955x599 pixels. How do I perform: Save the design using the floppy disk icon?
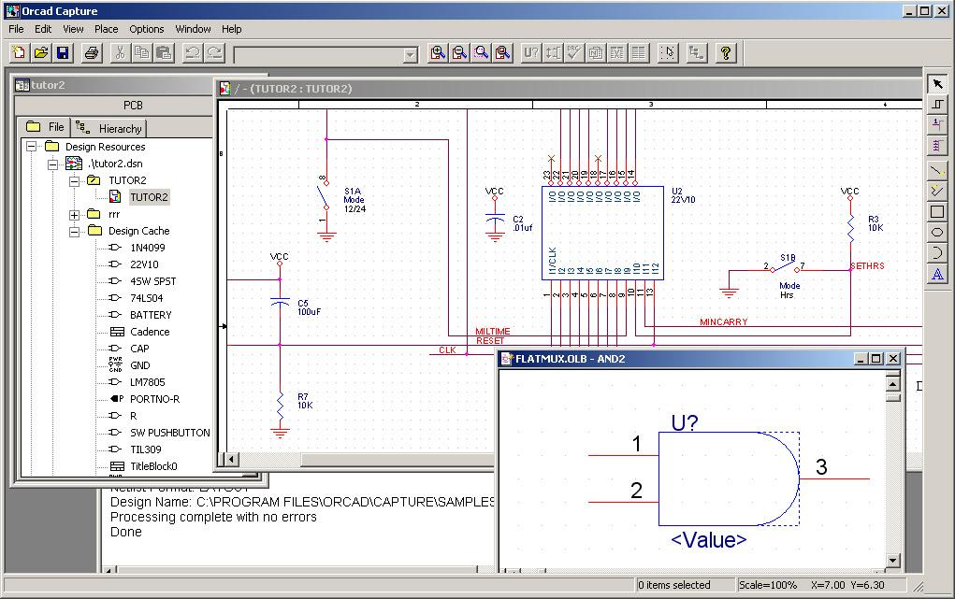tap(63, 53)
